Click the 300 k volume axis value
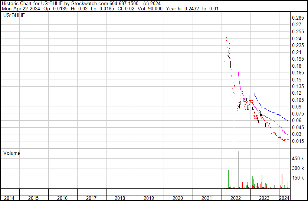The height and width of the screenshot is (201, 308). (x=298, y=168)
